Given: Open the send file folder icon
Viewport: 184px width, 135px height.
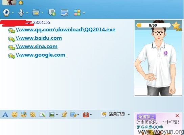Looking at the screenshot, I should pos(36,13).
